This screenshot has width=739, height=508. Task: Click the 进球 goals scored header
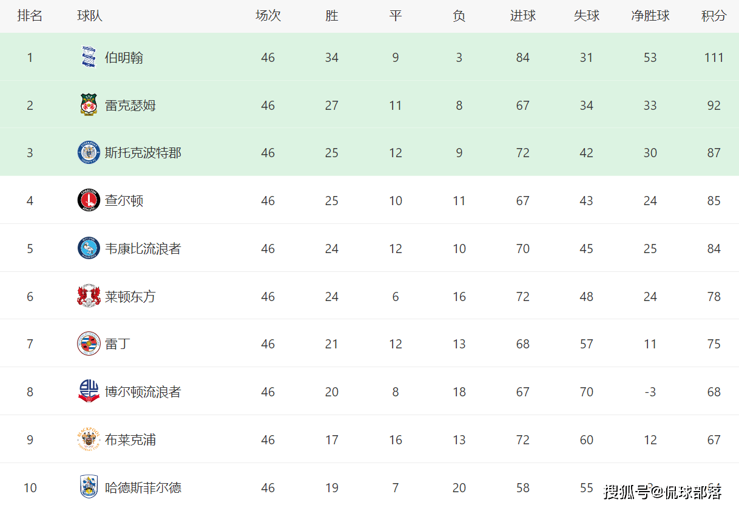coord(522,16)
